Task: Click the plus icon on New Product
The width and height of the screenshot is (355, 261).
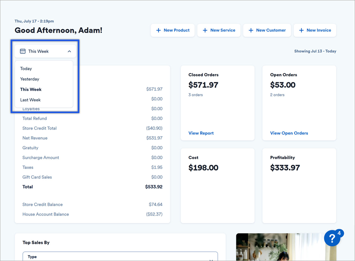Action: [x=158, y=30]
